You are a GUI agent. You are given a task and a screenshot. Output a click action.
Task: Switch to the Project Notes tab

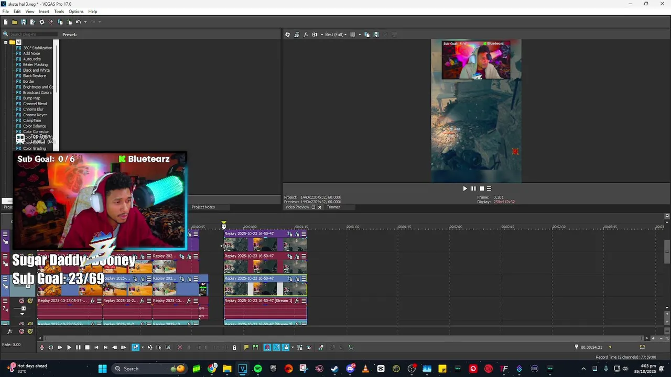tap(203, 207)
